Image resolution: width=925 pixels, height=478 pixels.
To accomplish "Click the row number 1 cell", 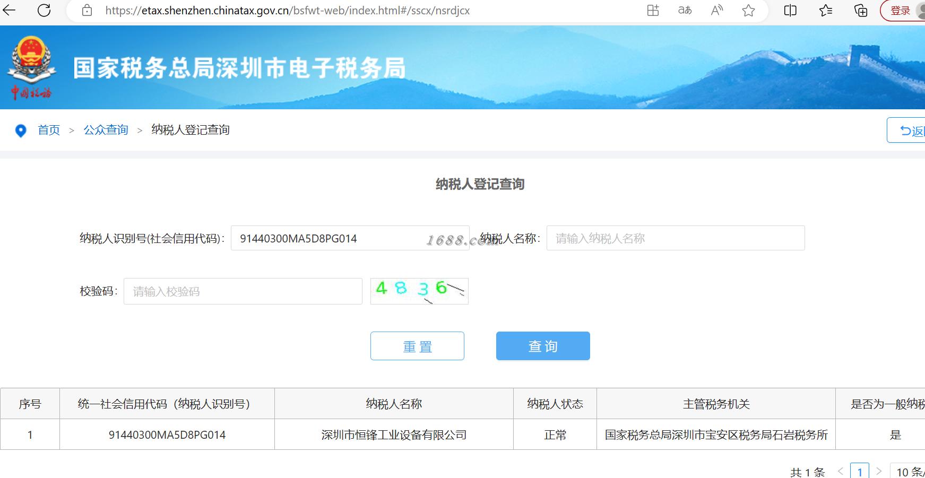I will click(30, 435).
